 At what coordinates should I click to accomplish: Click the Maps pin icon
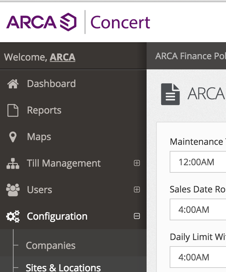pos(13,137)
